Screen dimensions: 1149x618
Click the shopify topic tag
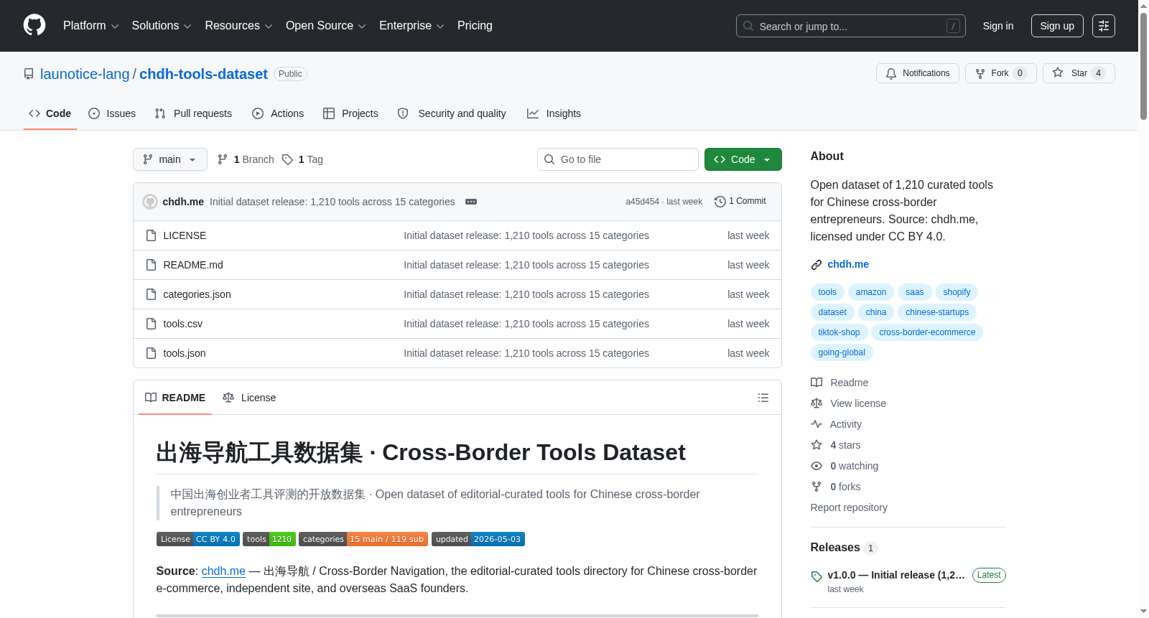coord(957,292)
